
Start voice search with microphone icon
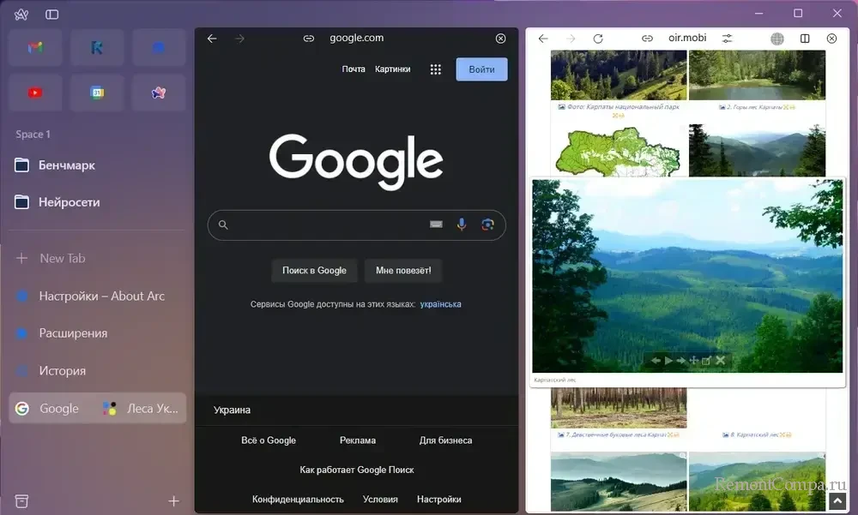pos(462,225)
